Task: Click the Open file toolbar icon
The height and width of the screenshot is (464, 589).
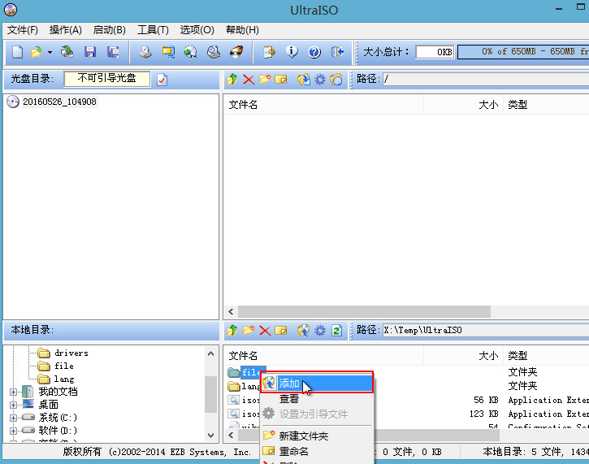Action: 37,52
